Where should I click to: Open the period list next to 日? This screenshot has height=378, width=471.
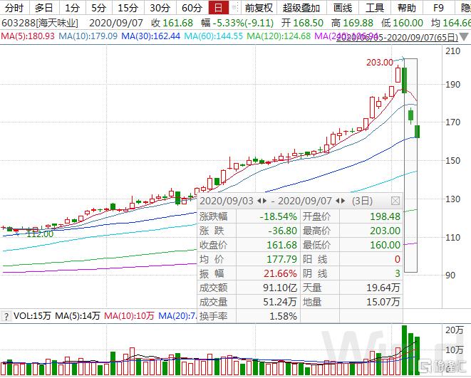[x=235, y=8]
